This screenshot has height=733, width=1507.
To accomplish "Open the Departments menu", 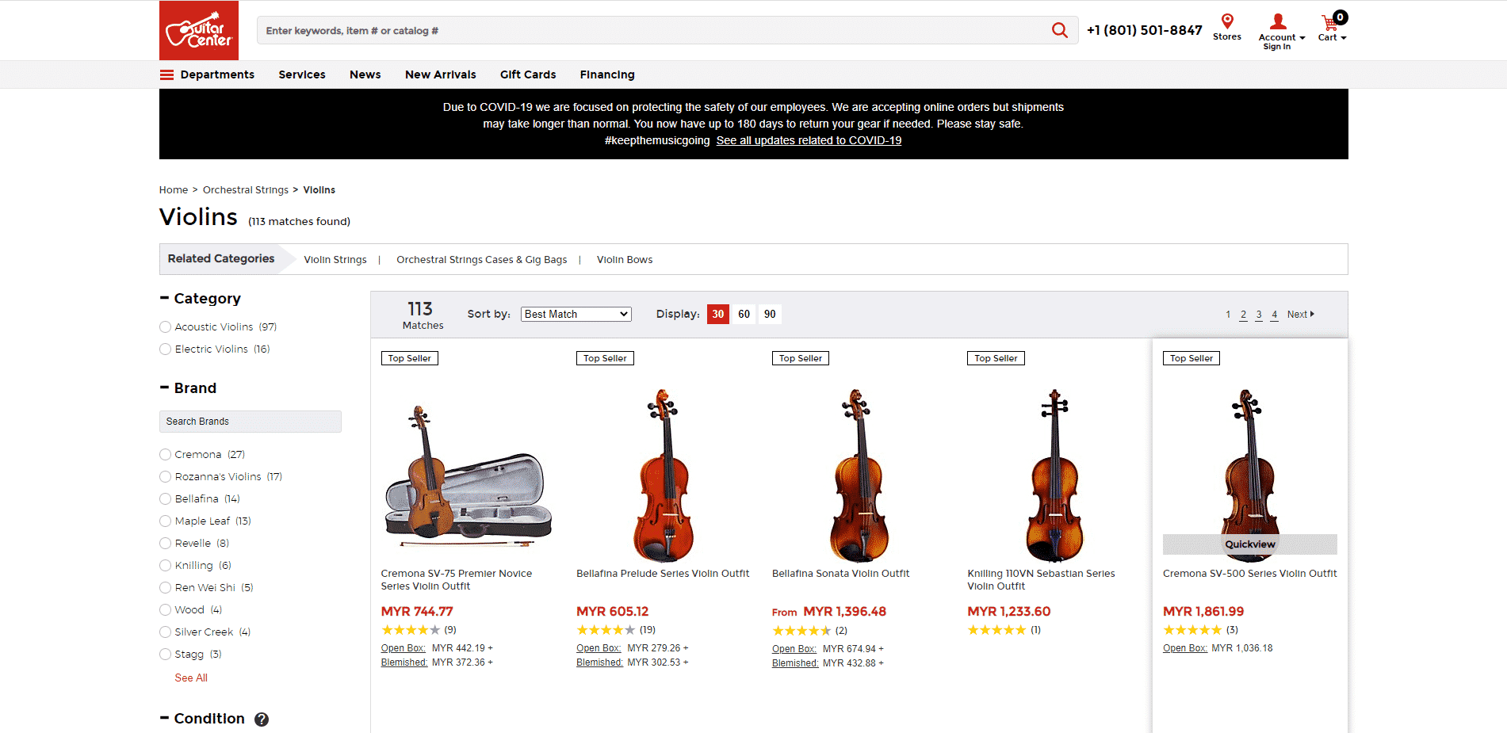I will click(x=217, y=74).
